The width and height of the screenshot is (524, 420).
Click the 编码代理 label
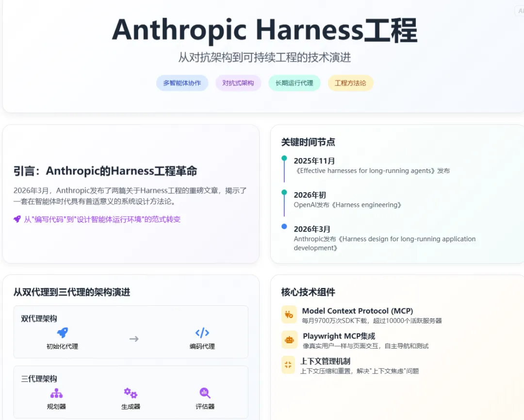pos(202,346)
